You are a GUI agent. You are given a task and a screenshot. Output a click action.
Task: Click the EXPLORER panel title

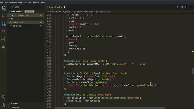tap(15, 7)
